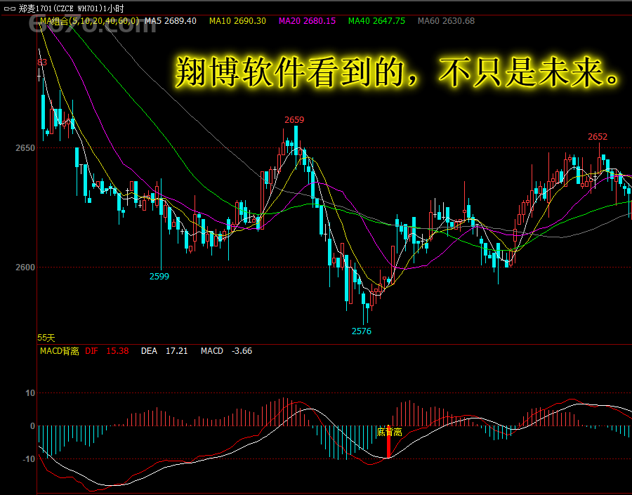Open the MACD背离 indicator label
Screen dimensions: 632x495
60,351
